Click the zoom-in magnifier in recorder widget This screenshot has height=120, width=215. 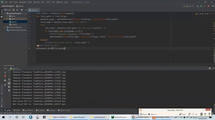tap(189, 114)
